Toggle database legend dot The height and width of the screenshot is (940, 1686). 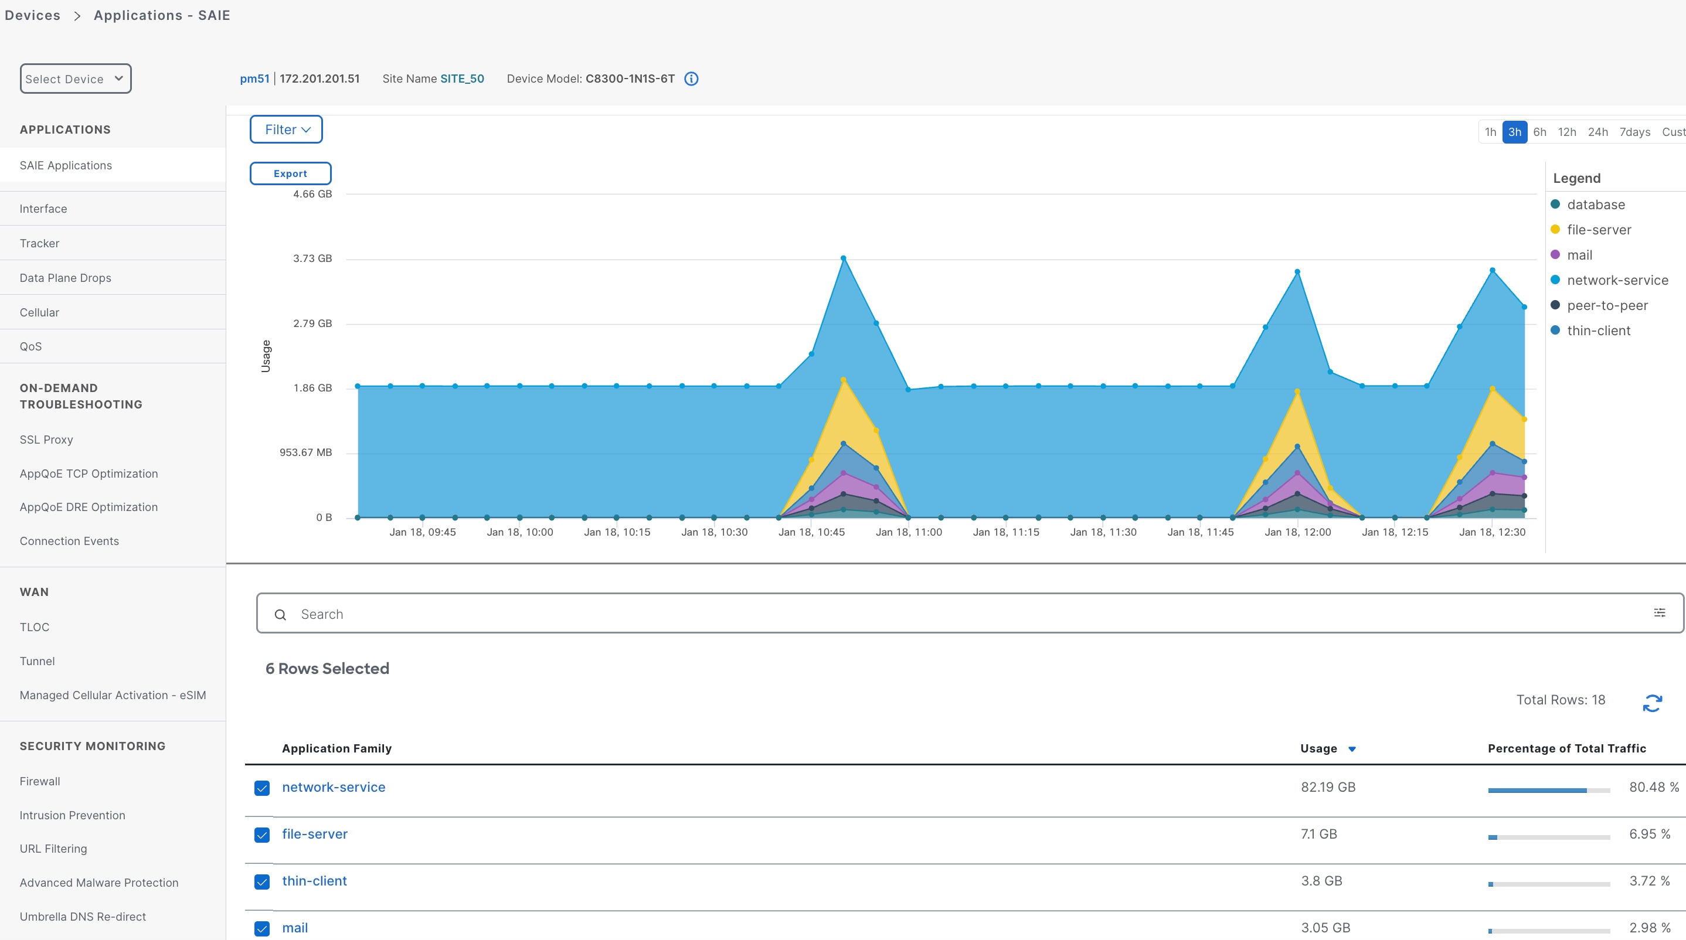(x=1555, y=204)
